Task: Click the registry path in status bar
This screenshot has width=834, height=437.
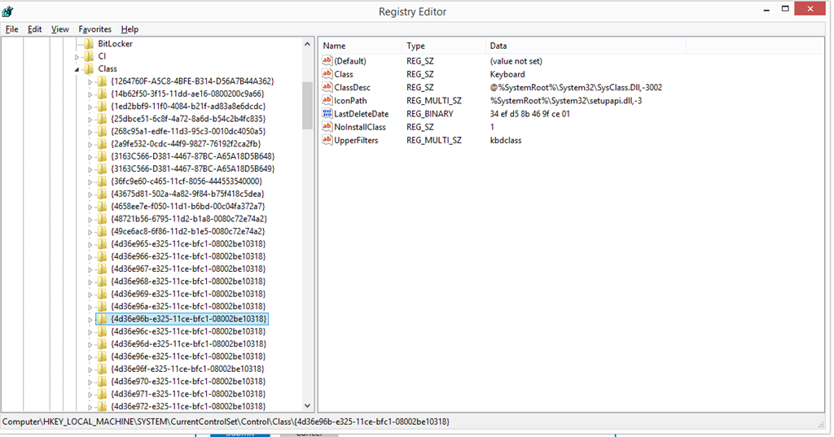Action: click(x=226, y=422)
